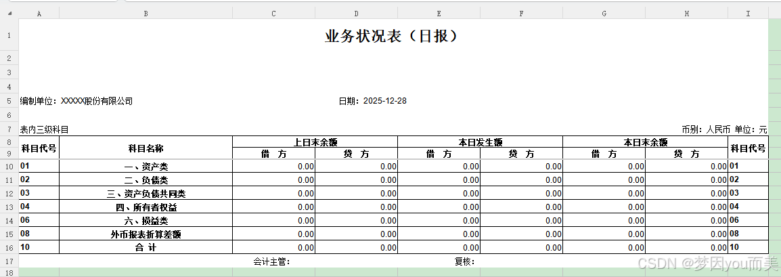Click the title 业务状况表（日报）
This screenshot has width=781, height=277.
pos(391,36)
